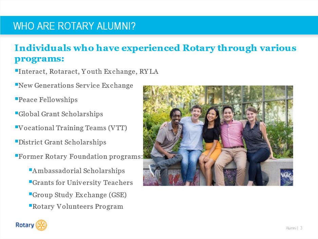Viewport: 318px width, 239px height.
Task: Select the 'District Grant Scholarships' line
Action: click(x=62, y=142)
